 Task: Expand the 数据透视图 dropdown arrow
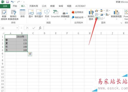116,19
